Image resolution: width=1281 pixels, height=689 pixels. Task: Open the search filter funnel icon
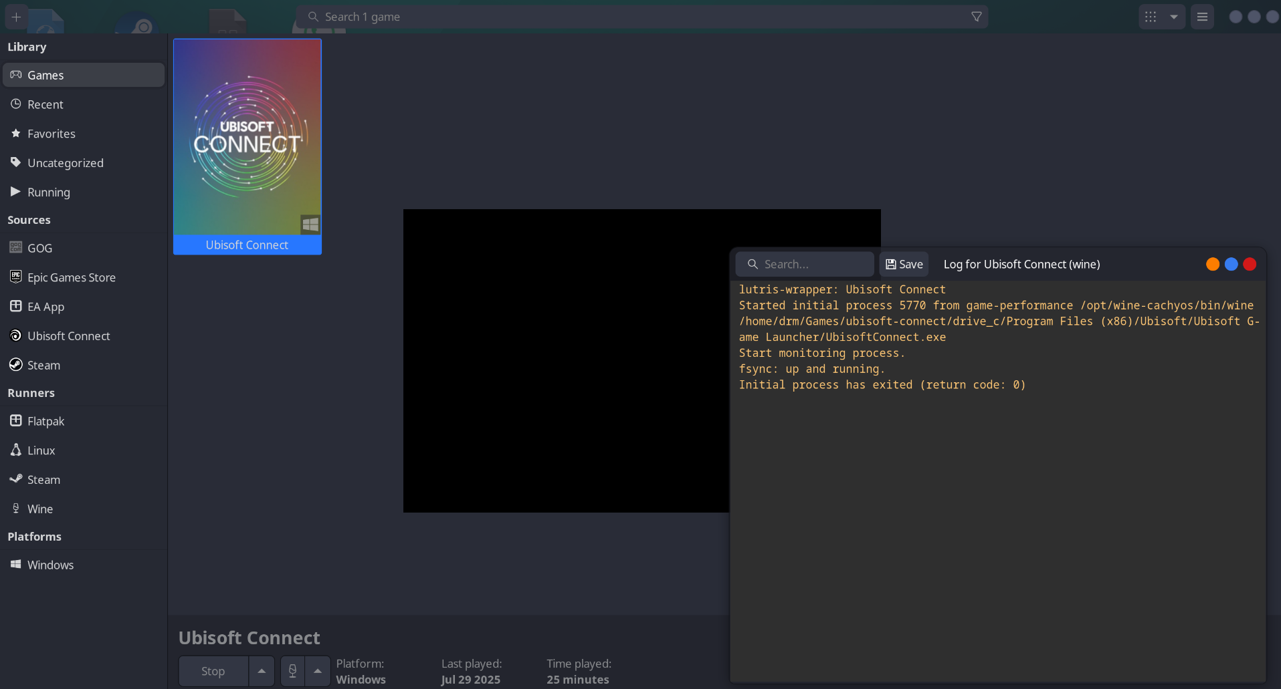pos(976,17)
